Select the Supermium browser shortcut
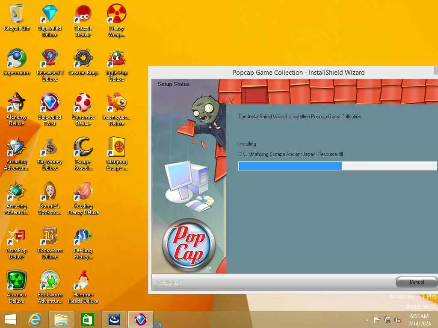The height and width of the screenshot is (328, 438). (17, 62)
